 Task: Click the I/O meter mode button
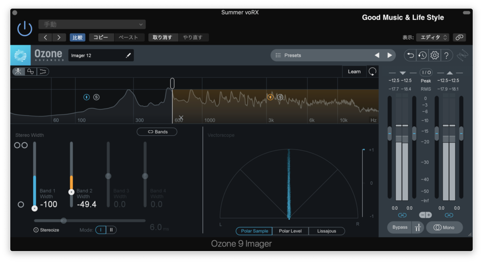pos(426,73)
